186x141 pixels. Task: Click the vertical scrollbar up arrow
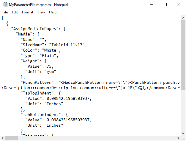(x=183, y=18)
